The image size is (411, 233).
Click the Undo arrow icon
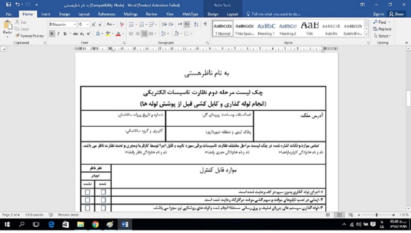(x=17, y=4)
